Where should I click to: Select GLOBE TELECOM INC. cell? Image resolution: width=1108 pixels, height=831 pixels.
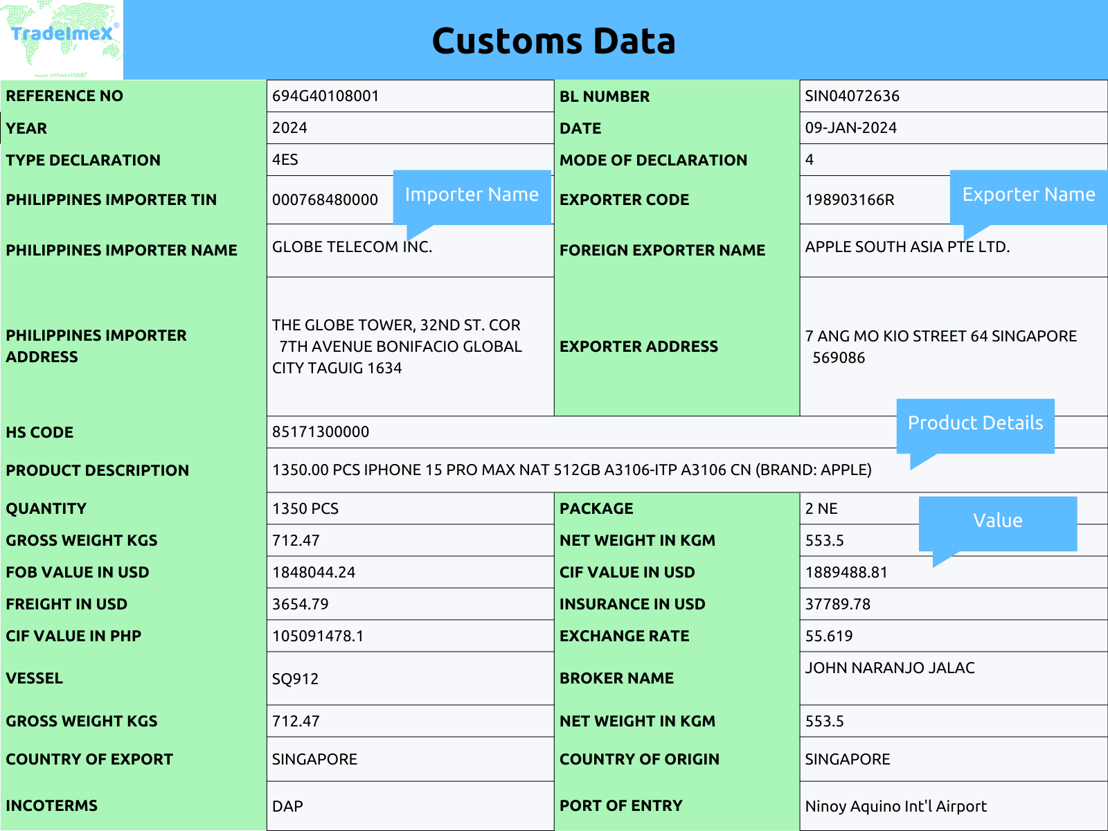click(x=410, y=250)
